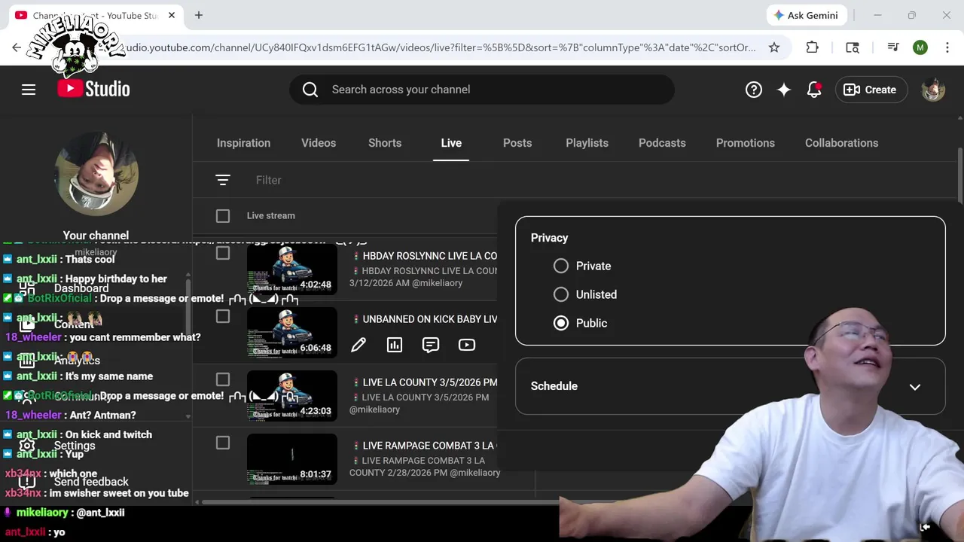Check the LIVE RAMPAGE COMBAT 3 checkbox
Screen dimensions: 964x542
[223, 443]
